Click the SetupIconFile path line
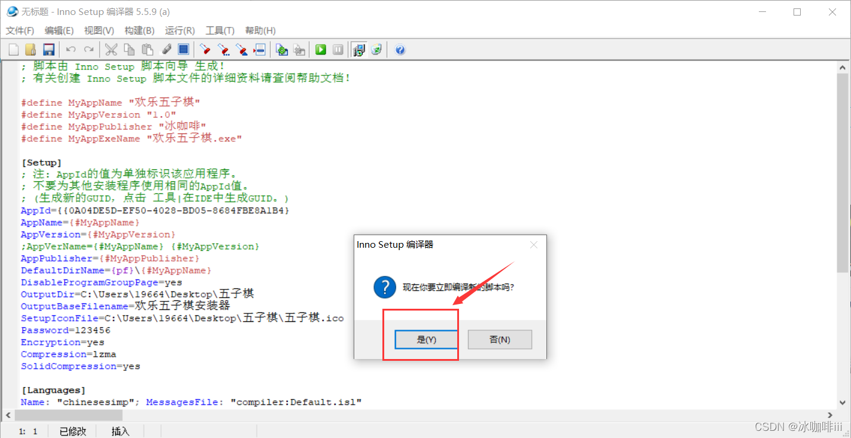The height and width of the screenshot is (438, 851). pyautogui.click(x=183, y=318)
